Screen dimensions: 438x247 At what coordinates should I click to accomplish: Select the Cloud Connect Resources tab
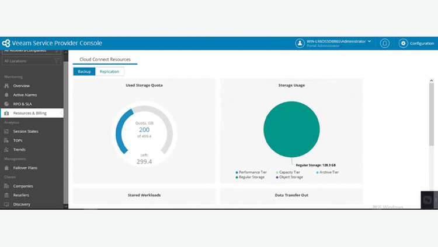(x=105, y=59)
